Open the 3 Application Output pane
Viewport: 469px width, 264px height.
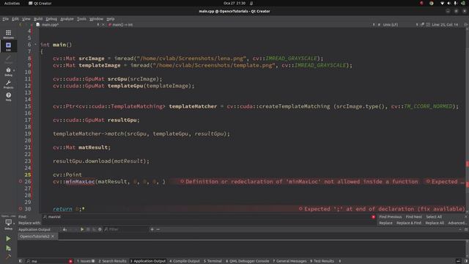[148, 261]
